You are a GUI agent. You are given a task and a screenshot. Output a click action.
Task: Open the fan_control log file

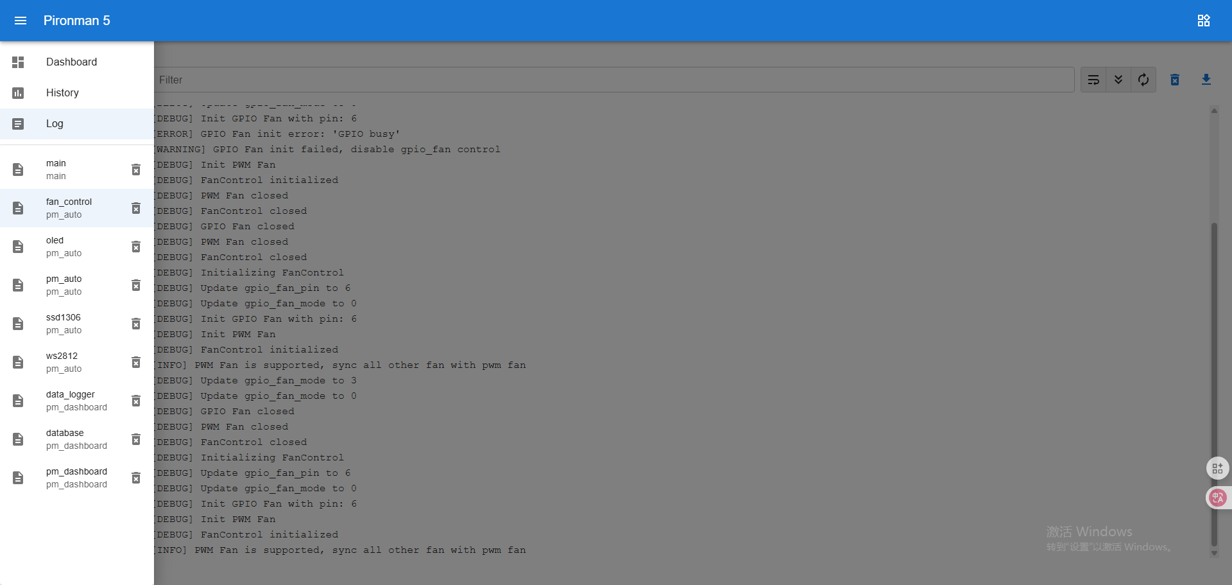click(x=77, y=208)
